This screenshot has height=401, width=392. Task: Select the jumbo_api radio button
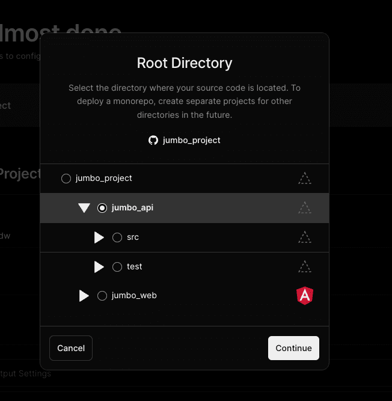coord(102,208)
